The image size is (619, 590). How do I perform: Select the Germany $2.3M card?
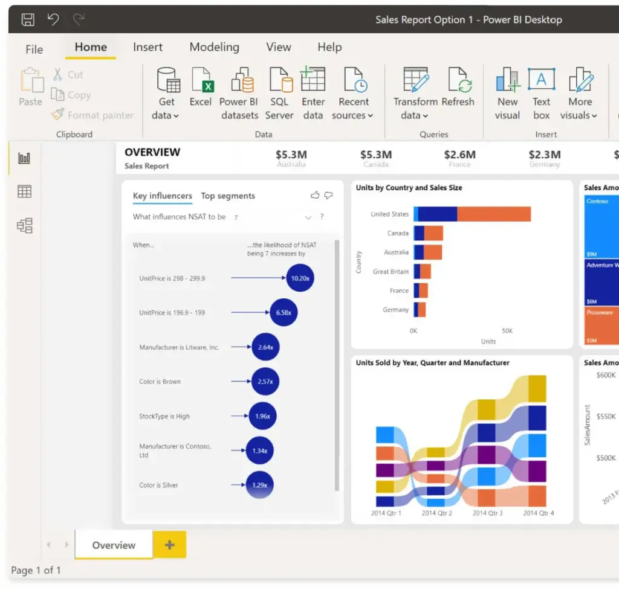(x=545, y=158)
